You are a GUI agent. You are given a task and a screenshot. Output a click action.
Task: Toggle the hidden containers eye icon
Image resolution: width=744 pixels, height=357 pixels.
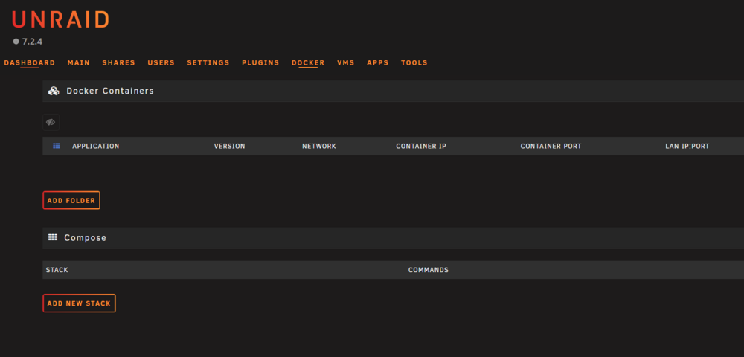click(51, 122)
